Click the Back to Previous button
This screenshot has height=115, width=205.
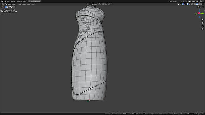point(35,1)
